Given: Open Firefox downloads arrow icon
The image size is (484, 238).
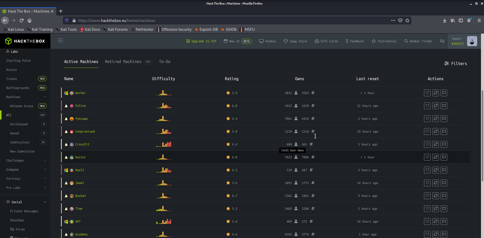Looking at the screenshot, I should pos(444,20).
